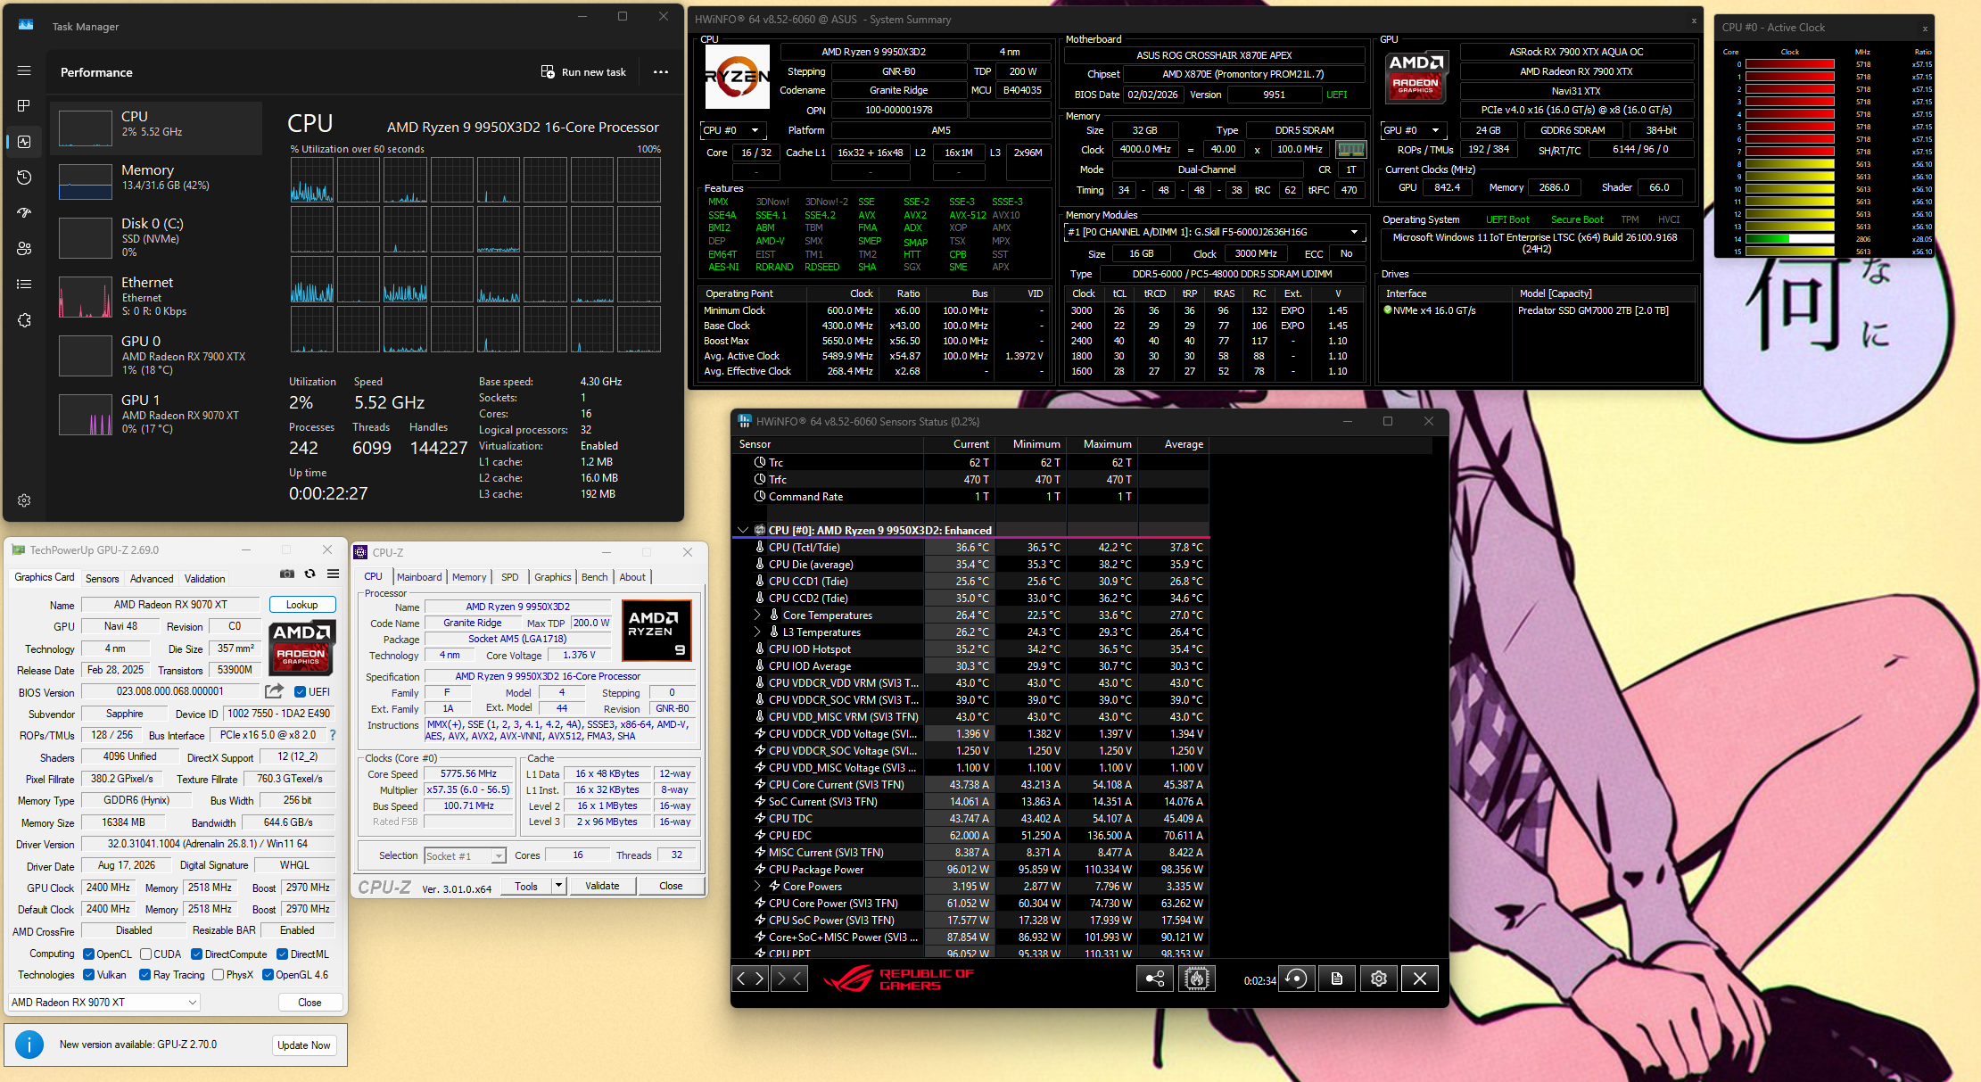
Task: Open Processes page in Task Manager sidebar
Action: pos(24,106)
